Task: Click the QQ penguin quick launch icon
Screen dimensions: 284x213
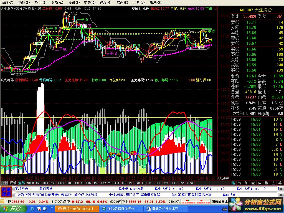Action: pos(39,209)
